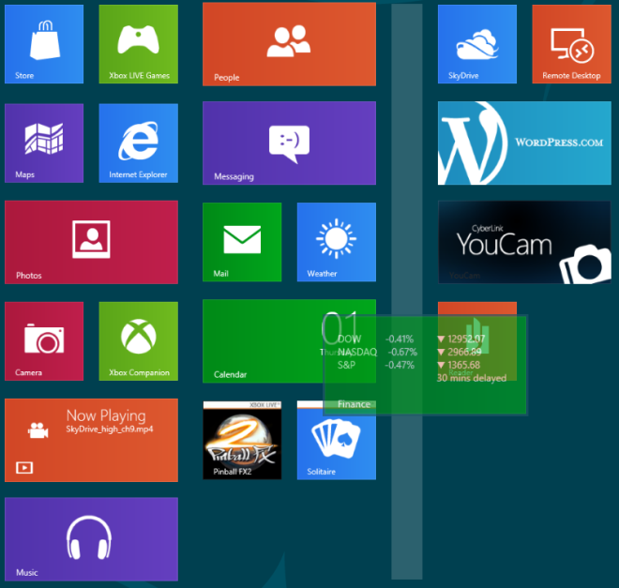Click the play icon on Now Playing tile
619x588 pixels.
pyautogui.click(x=24, y=468)
